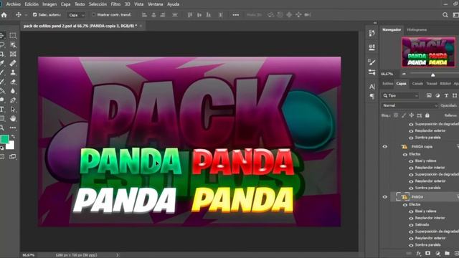Click the green foreground color swatch
This screenshot has width=459, height=258.
click(4, 140)
